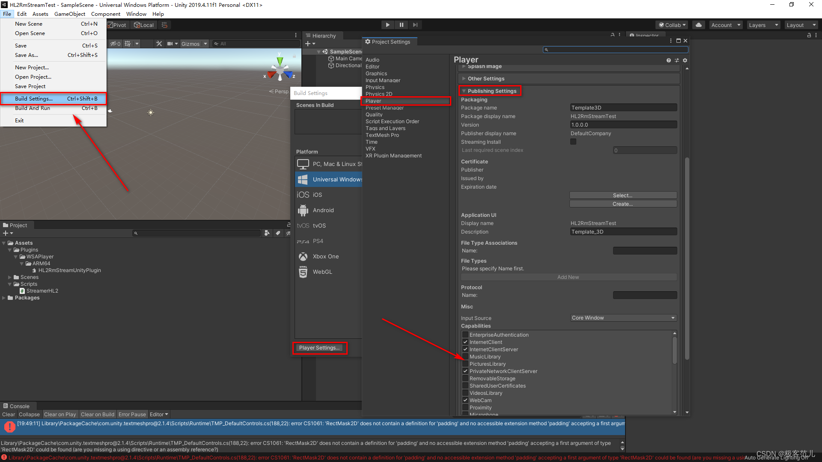Click the Play button in toolbar

tap(387, 25)
